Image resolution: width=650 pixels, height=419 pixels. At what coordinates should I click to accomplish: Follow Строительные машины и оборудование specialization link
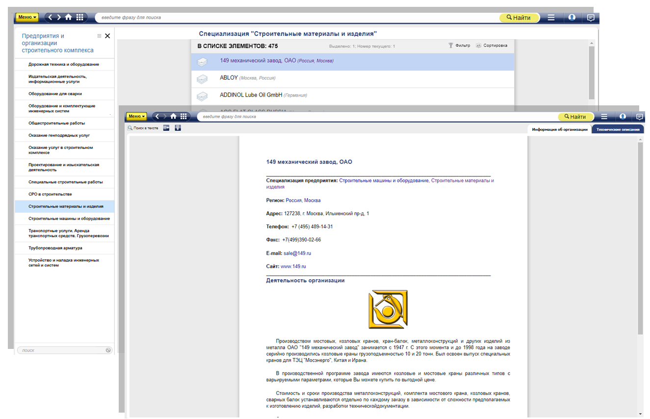pyautogui.click(x=384, y=180)
